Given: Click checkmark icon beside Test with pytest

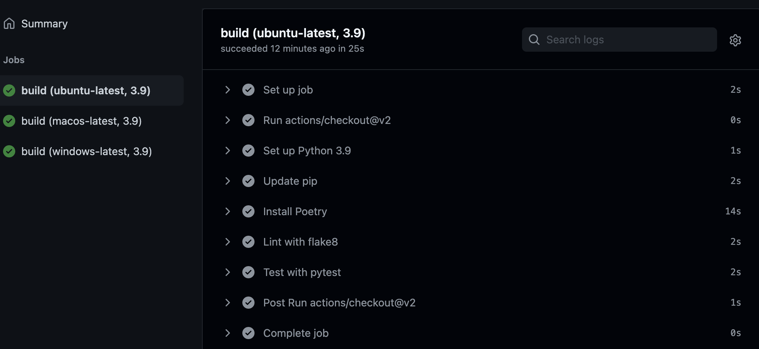Looking at the screenshot, I should [x=248, y=272].
